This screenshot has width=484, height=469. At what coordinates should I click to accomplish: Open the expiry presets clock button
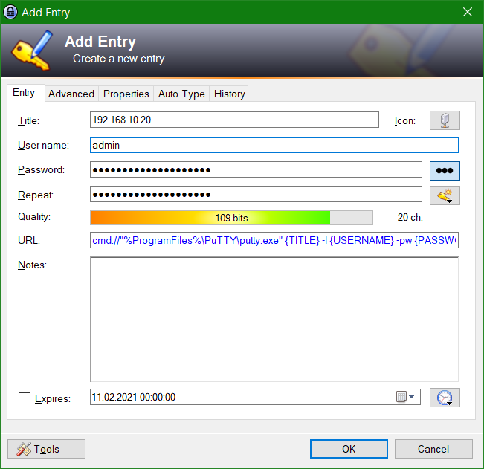click(x=445, y=398)
